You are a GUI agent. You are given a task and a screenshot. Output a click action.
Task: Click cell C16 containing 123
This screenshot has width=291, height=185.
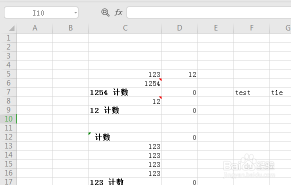[125, 173]
